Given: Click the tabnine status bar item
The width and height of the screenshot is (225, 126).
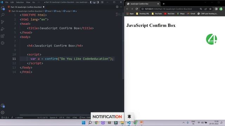Looking at the screenshot, I should [x=19, y=118].
